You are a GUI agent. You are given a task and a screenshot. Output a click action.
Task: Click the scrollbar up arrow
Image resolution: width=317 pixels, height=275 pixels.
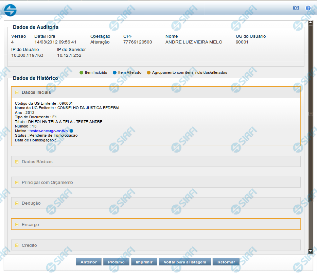310,23
